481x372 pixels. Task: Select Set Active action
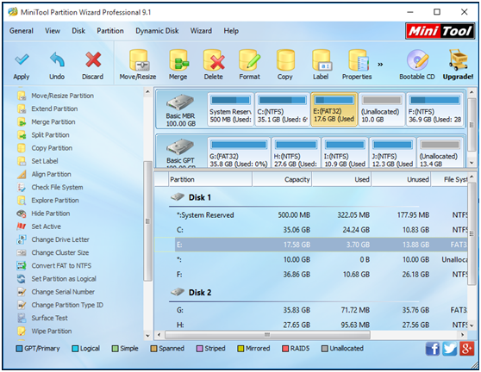pos(39,226)
